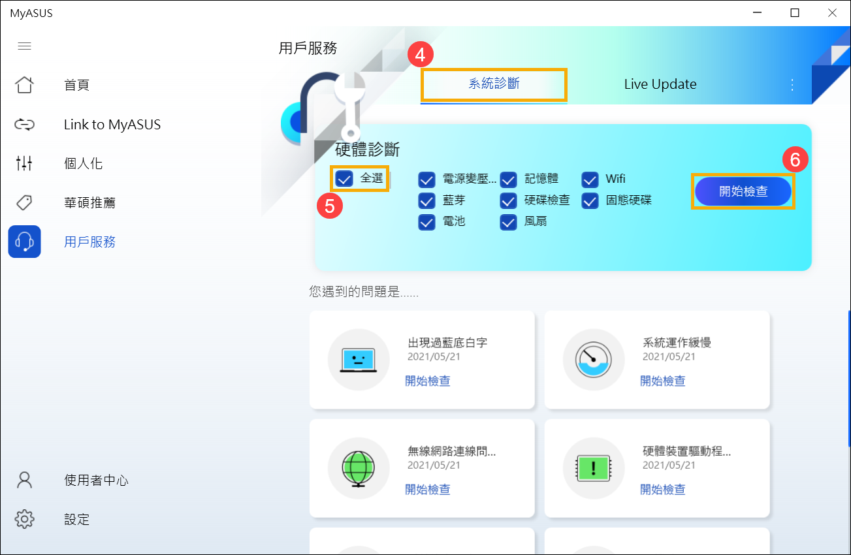Click the 出現過藍底白字 card title
Viewport: 851px width, 555px height.
tap(447, 342)
